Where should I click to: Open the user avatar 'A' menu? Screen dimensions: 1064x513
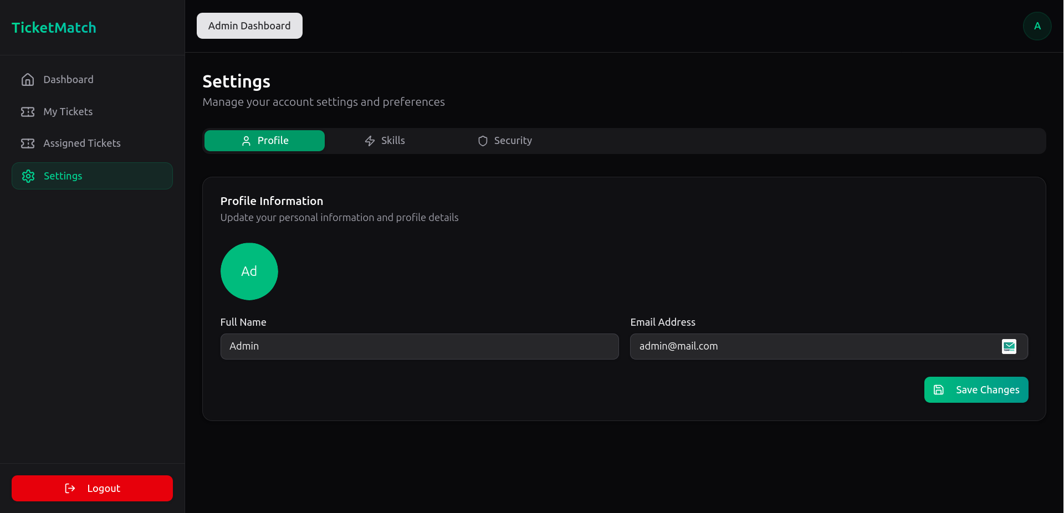point(1037,26)
